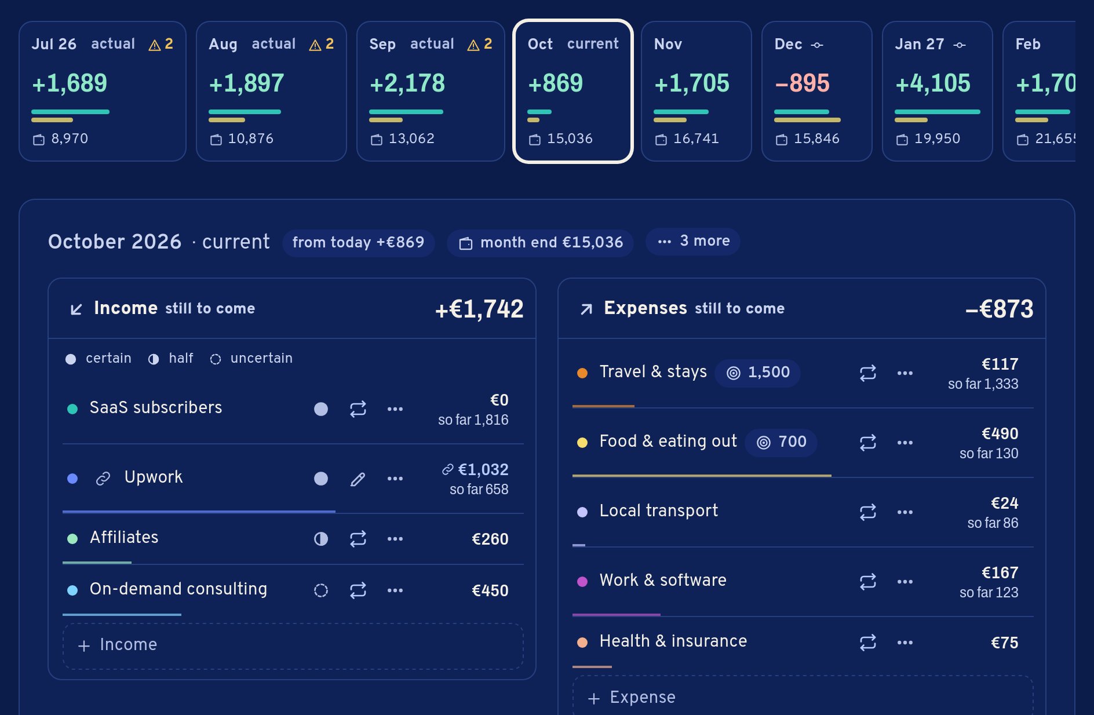Image resolution: width=1094 pixels, height=715 pixels.
Task: Toggle uncertain indicator for On-demand consulting
Action: click(x=321, y=590)
